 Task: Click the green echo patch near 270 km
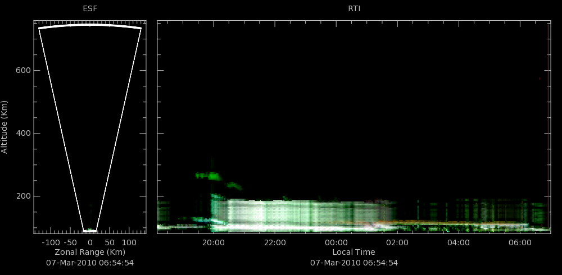209,176
